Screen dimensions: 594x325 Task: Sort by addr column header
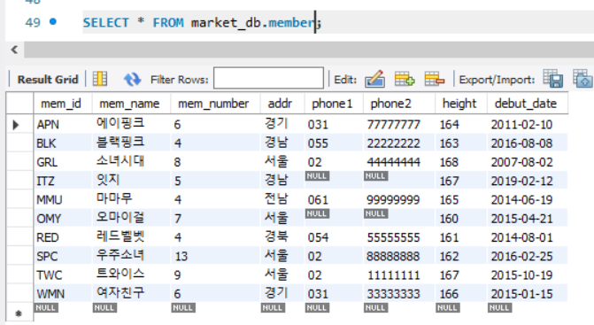pos(282,104)
